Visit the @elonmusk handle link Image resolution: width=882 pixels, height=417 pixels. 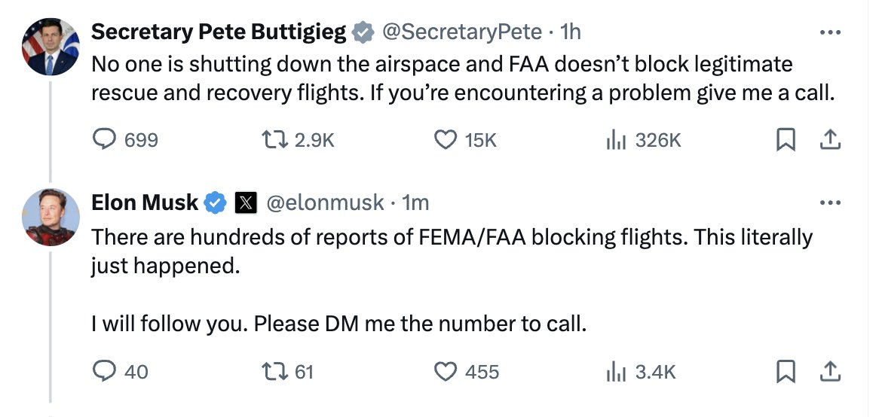point(325,202)
